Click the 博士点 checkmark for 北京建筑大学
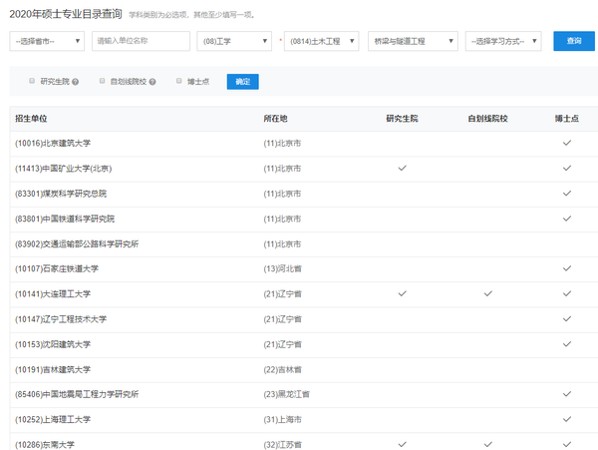598x450 pixels. [567, 143]
